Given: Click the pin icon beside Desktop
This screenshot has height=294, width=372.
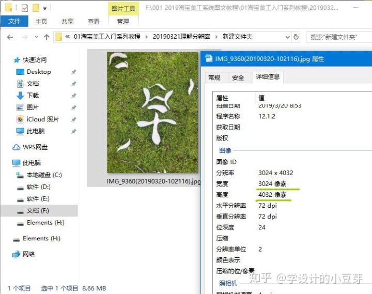Looking at the screenshot, I should point(74,72).
